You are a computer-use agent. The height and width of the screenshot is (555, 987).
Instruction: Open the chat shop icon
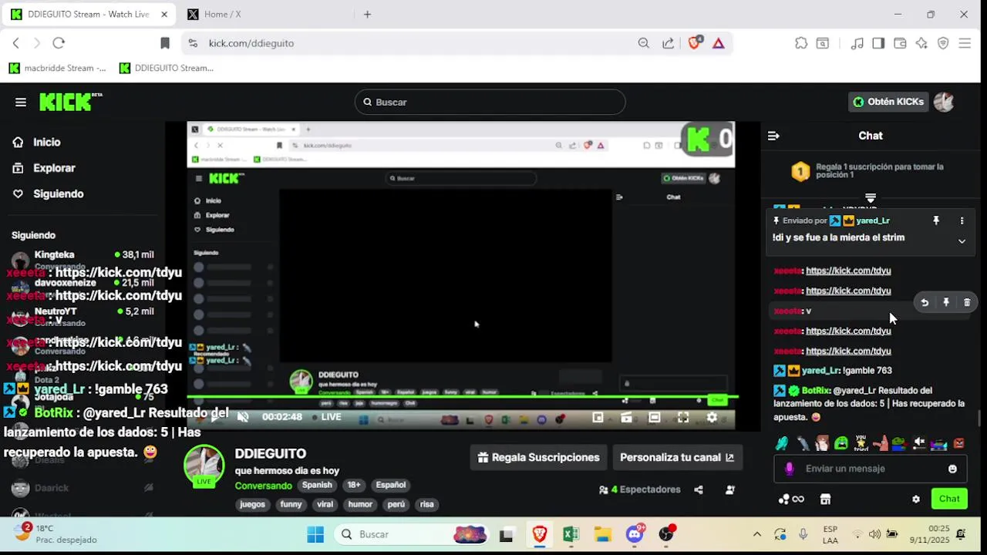tap(825, 499)
